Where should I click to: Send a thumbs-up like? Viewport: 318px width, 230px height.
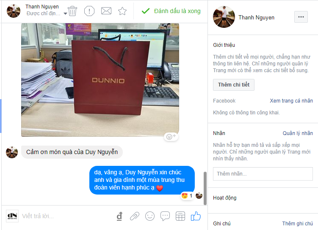click(x=196, y=216)
